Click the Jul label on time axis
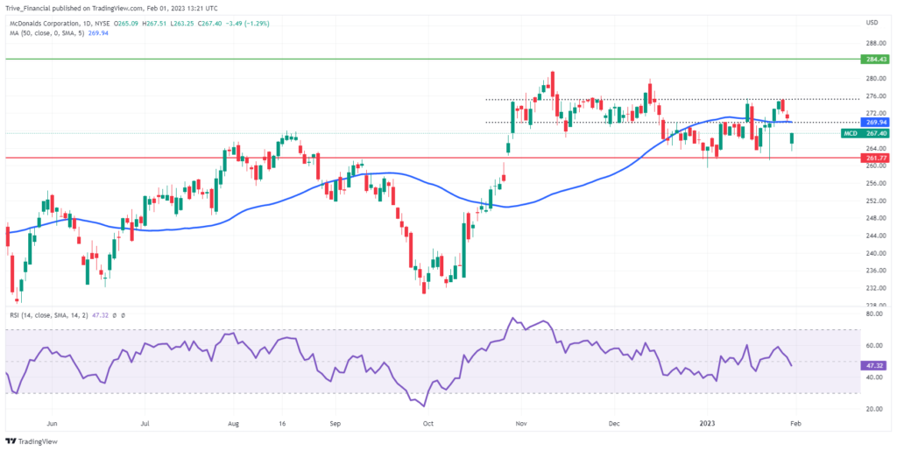 (x=145, y=425)
